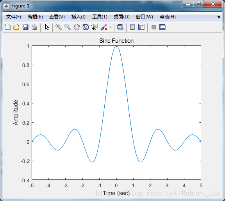Hide plot tools using the gray square
This screenshot has width=225, height=201.
(x=154, y=27)
